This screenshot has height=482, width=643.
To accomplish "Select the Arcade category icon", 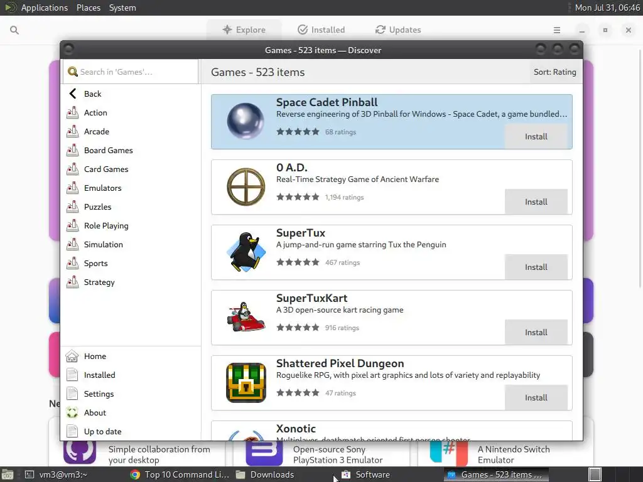I will tap(73, 131).
